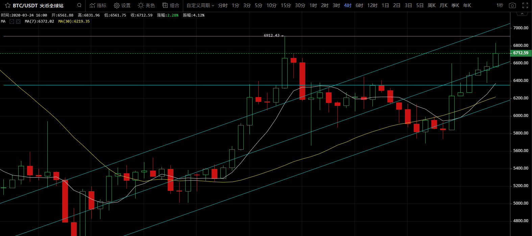This screenshot has width=532, height=236.
Task: Open the symbol search magnifier
Action: point(79,5)
